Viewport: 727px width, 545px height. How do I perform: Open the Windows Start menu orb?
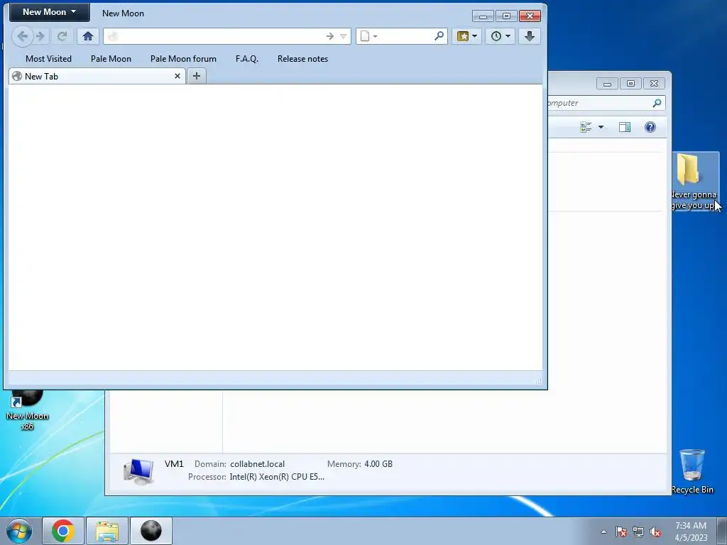click(x=19, y=531)
